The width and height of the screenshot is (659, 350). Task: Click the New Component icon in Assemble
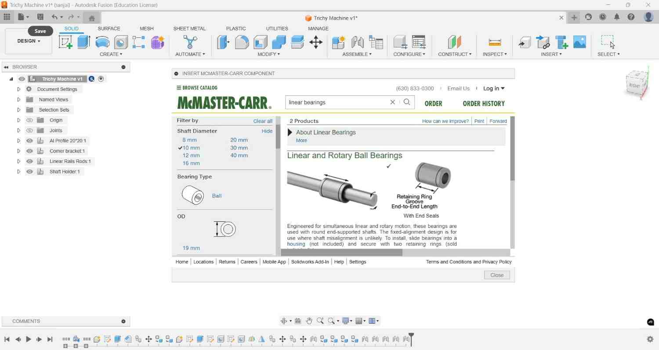(338, 42)
